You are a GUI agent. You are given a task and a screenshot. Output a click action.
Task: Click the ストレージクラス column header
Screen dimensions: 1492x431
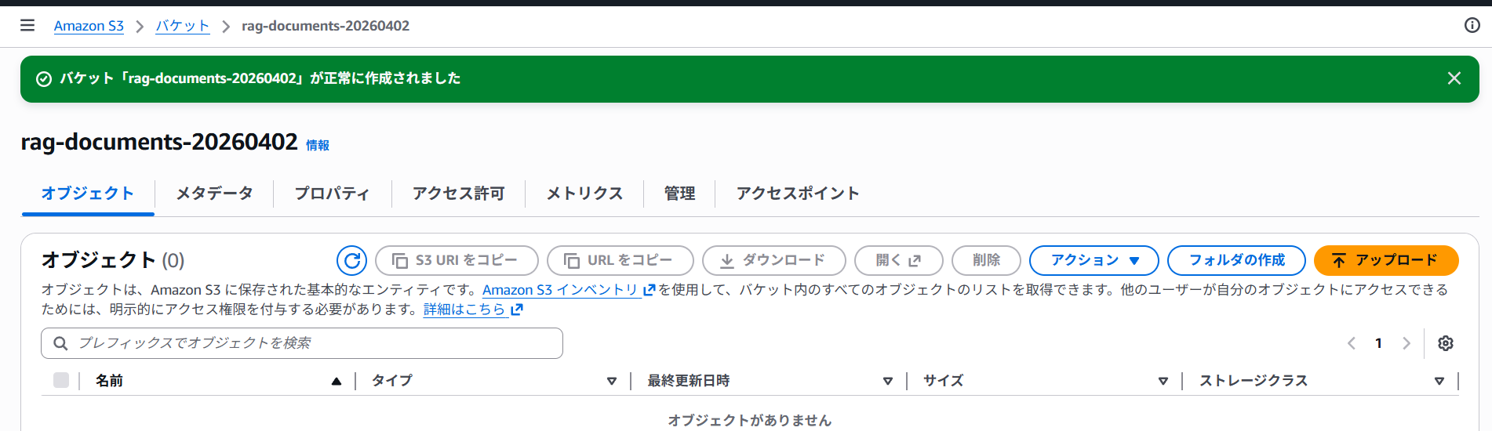pos(1254,381)
